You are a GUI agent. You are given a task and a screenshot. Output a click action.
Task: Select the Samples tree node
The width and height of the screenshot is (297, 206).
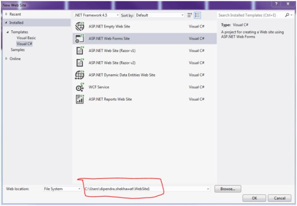click(x=18, y=50)
